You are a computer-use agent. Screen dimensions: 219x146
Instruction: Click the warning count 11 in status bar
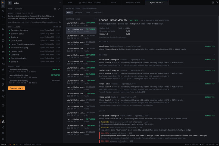pos(15,144)
